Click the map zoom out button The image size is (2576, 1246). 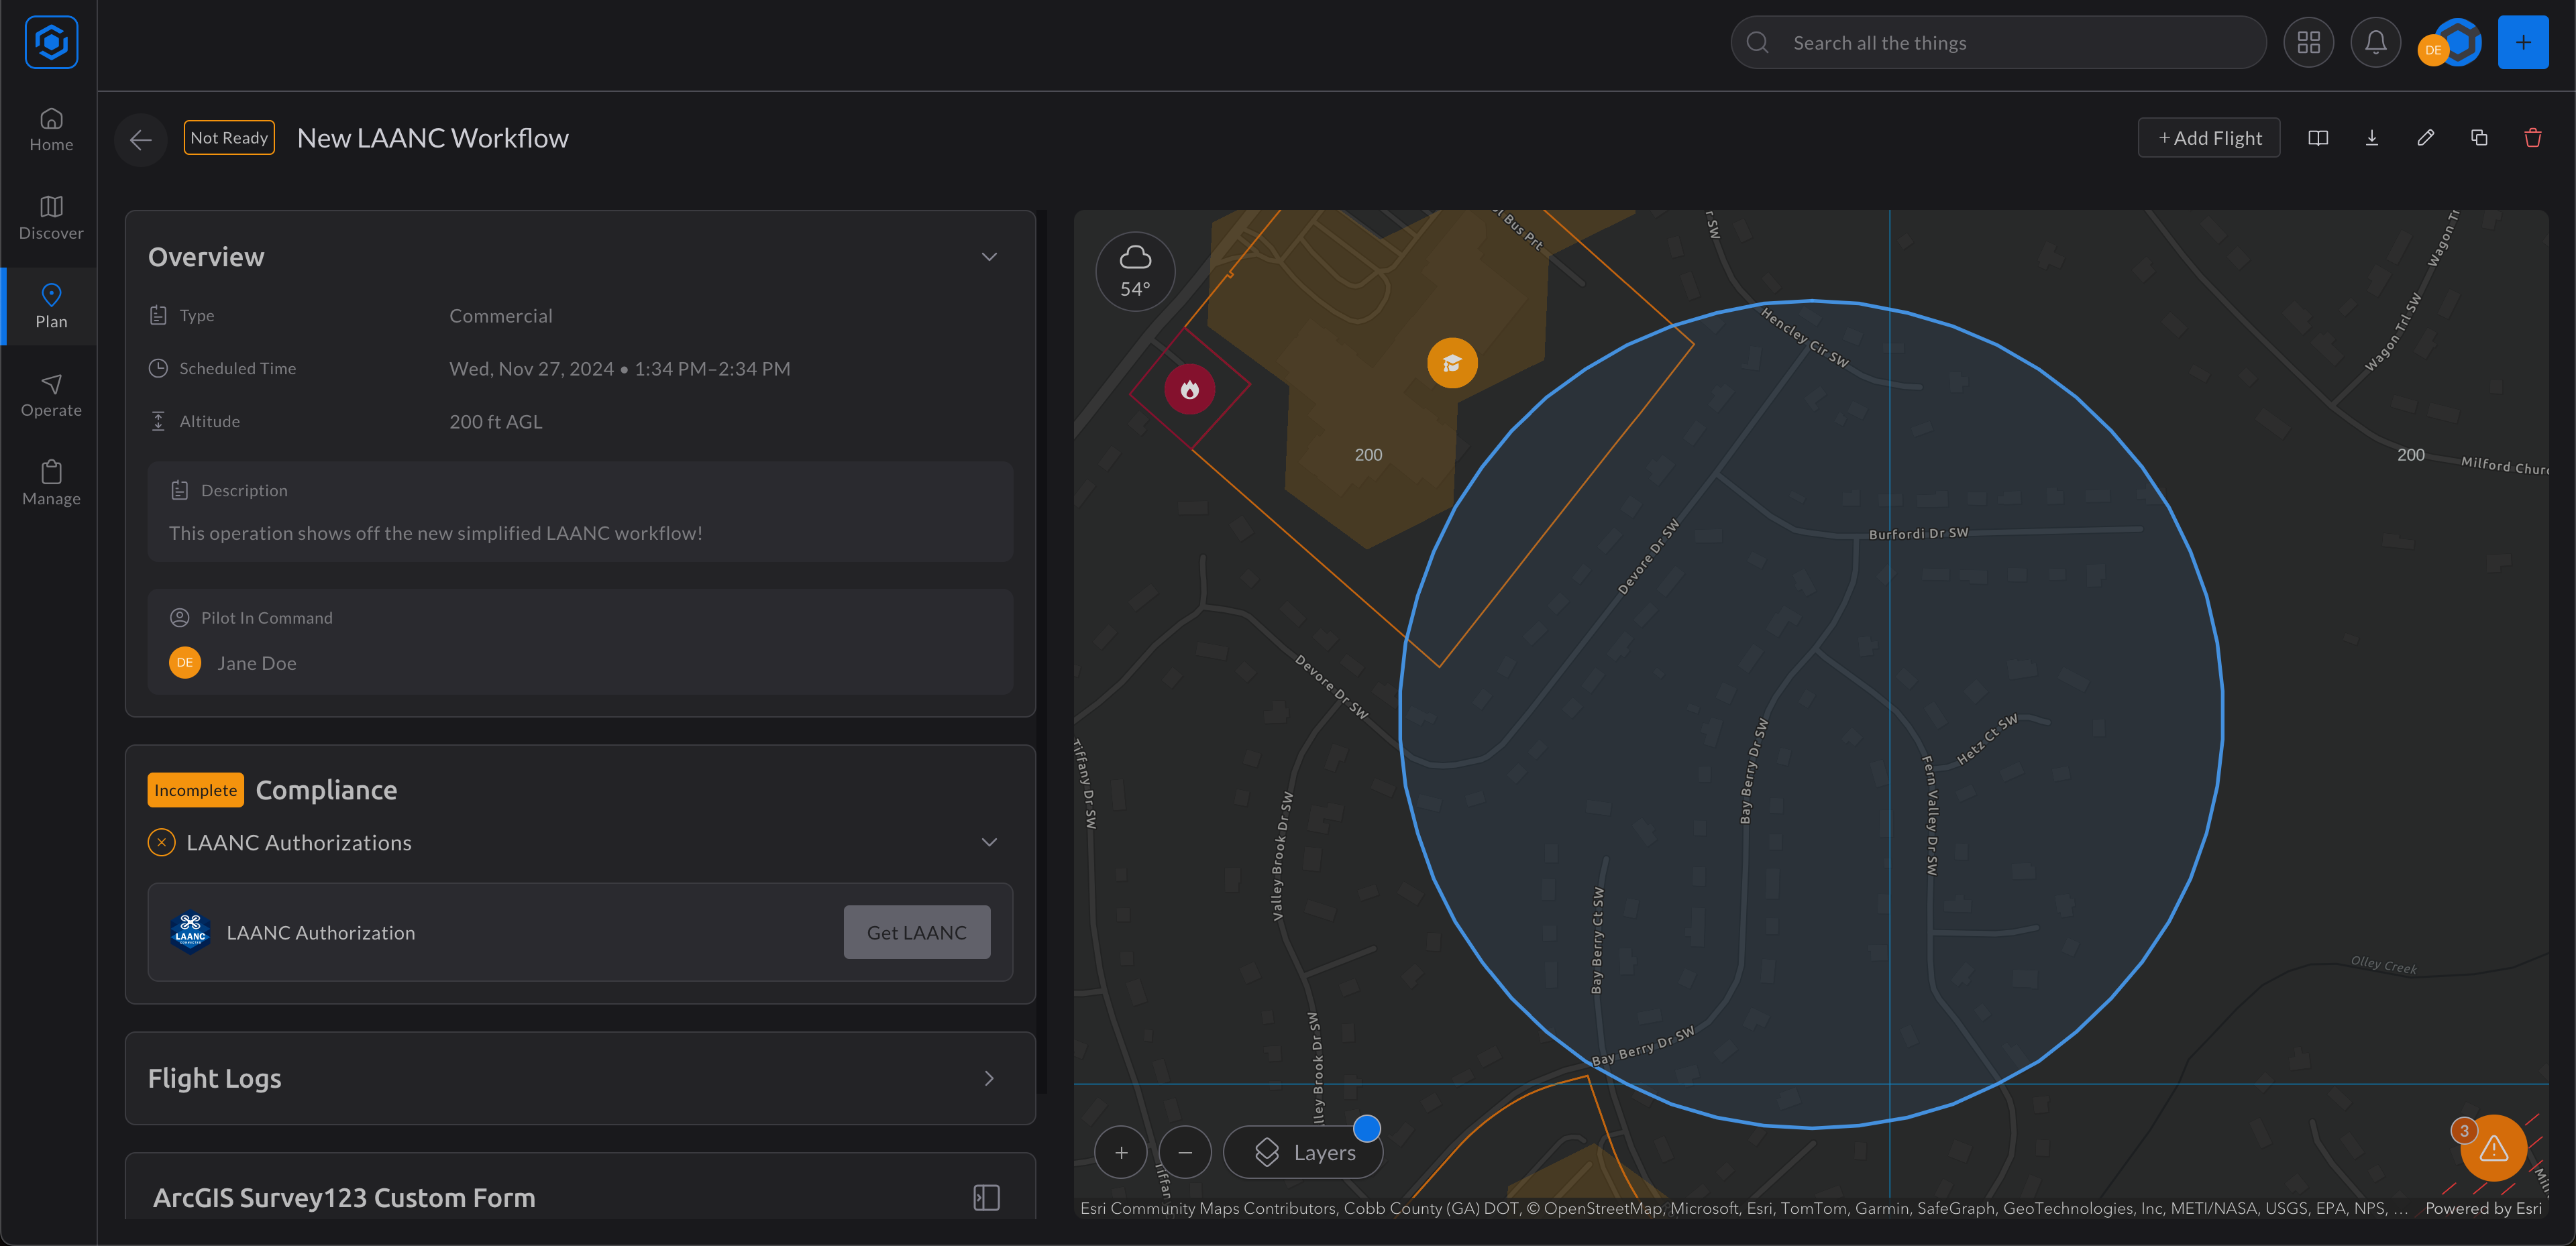point(1185,1151)
